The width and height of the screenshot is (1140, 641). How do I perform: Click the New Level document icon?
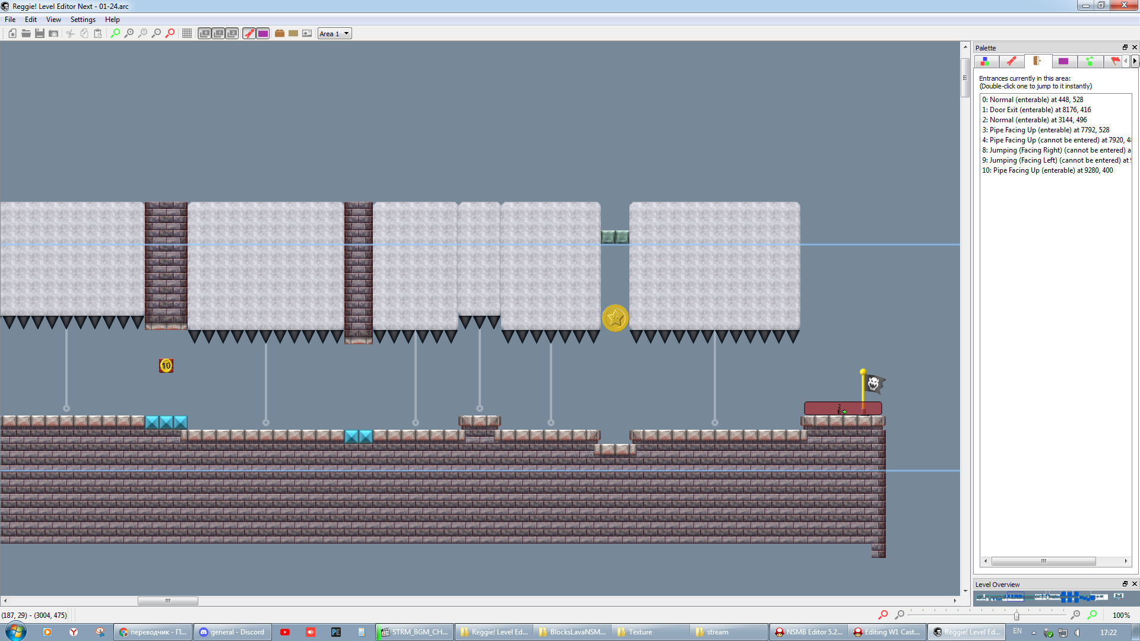tap(12, 33)
